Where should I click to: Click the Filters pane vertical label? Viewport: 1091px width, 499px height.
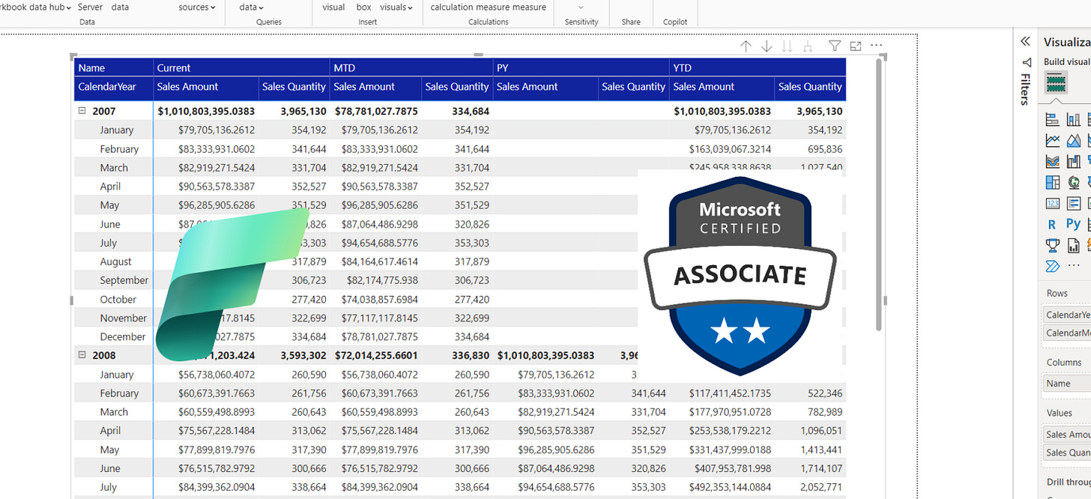(1026, 89)
